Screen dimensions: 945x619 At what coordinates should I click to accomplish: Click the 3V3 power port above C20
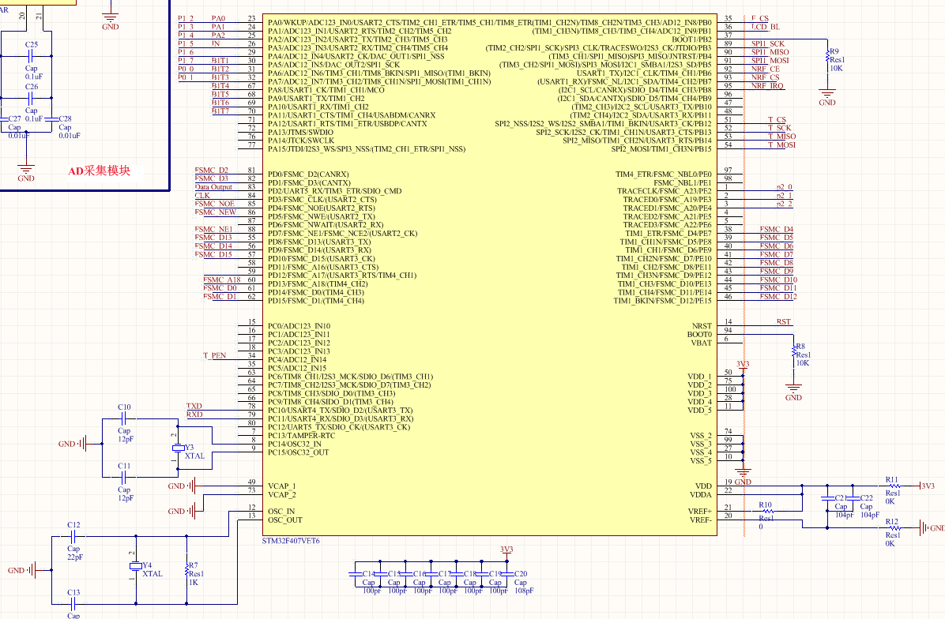pos(506,551)
